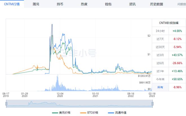Click the +4.00% 24-hour change value
This screenshot has width=186, height=116.
(177, 31)
